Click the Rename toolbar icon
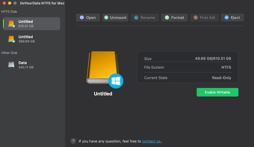Viewport: 254px width, 147px height. (x=136, y=18)
